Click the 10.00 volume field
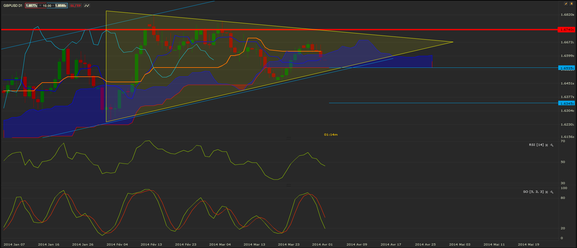The image size is (577, 248). [x=47, y=6]
